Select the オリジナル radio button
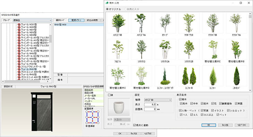The width and height of the screenshot is (253, 137). click(107, 9)
